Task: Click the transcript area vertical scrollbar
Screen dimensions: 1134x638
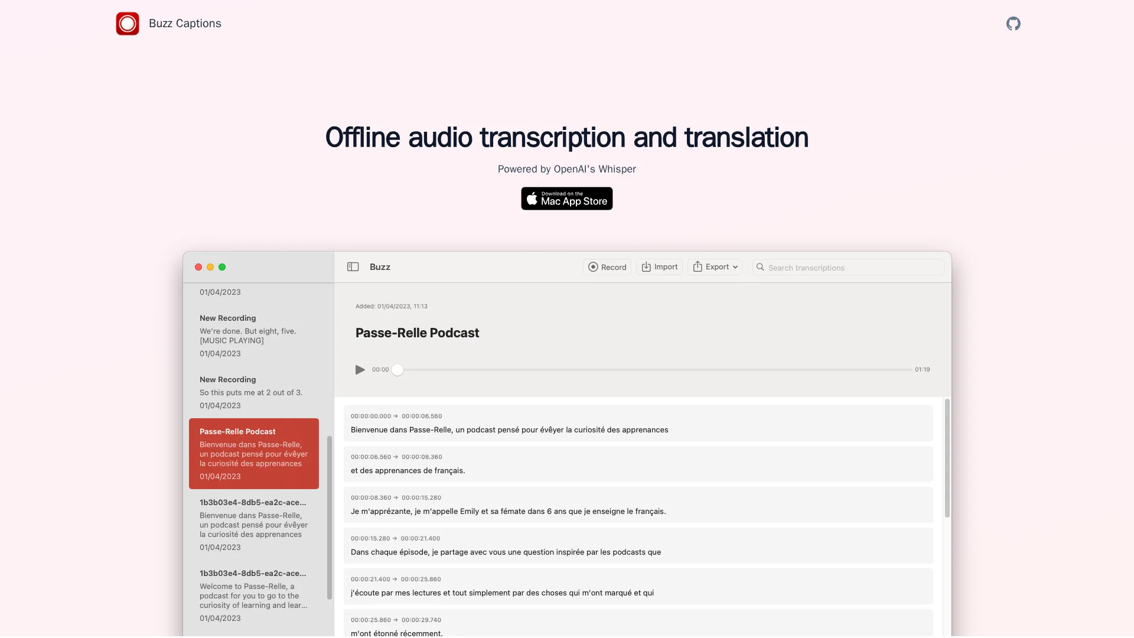Action: [x=947, y=458]
